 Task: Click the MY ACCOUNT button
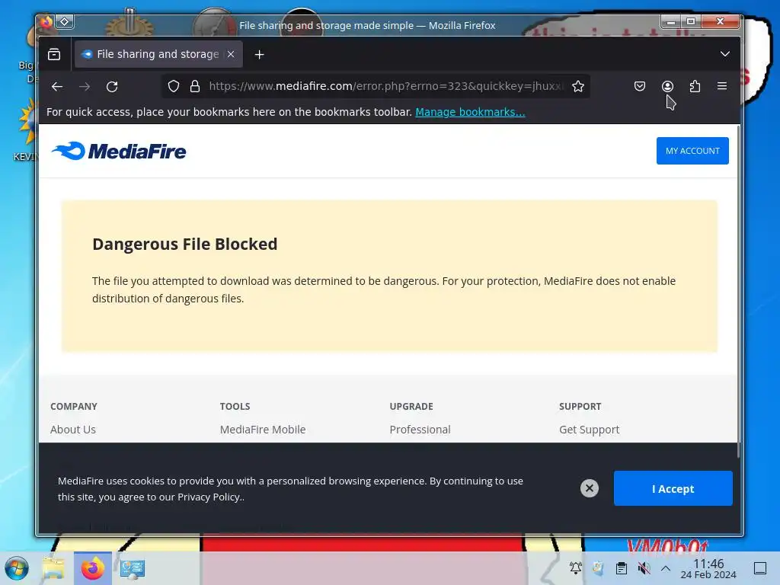point(692,151)
